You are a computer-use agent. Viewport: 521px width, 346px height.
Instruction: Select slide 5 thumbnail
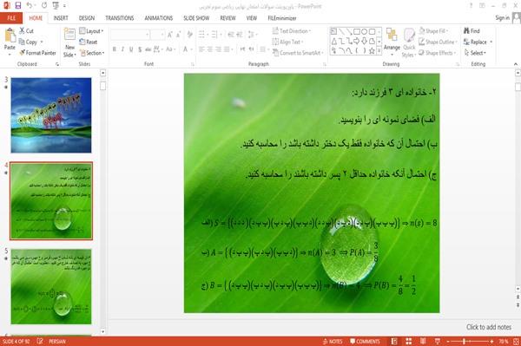pos(51,287)
